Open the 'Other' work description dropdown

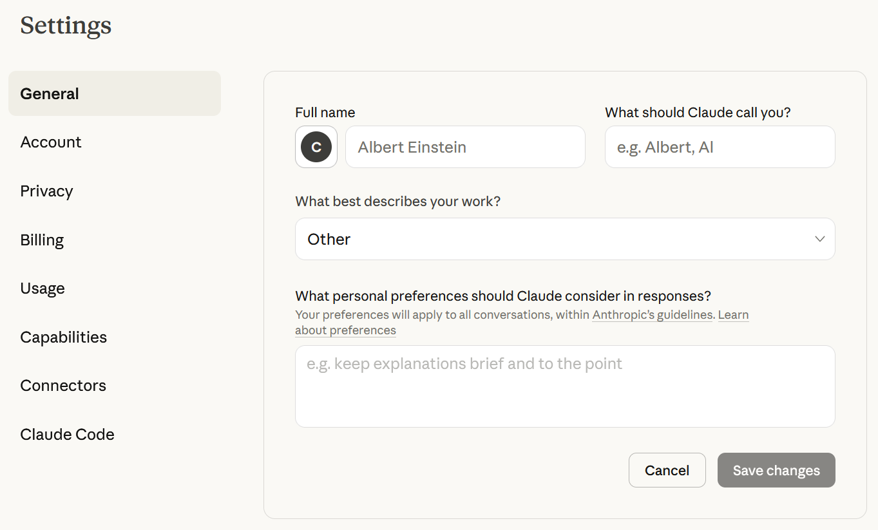click(x=564, y=239)
